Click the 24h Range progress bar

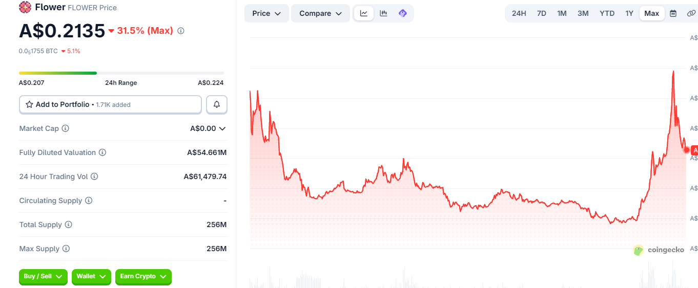pos(121,73)
